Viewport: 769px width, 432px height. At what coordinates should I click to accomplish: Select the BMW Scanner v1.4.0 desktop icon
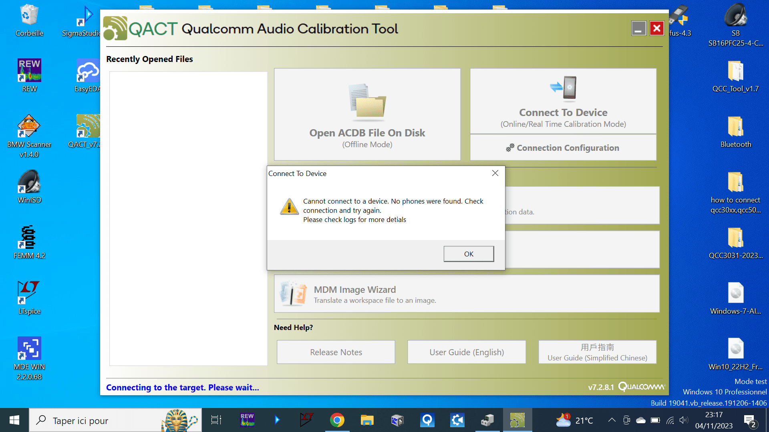click(29, 136)
